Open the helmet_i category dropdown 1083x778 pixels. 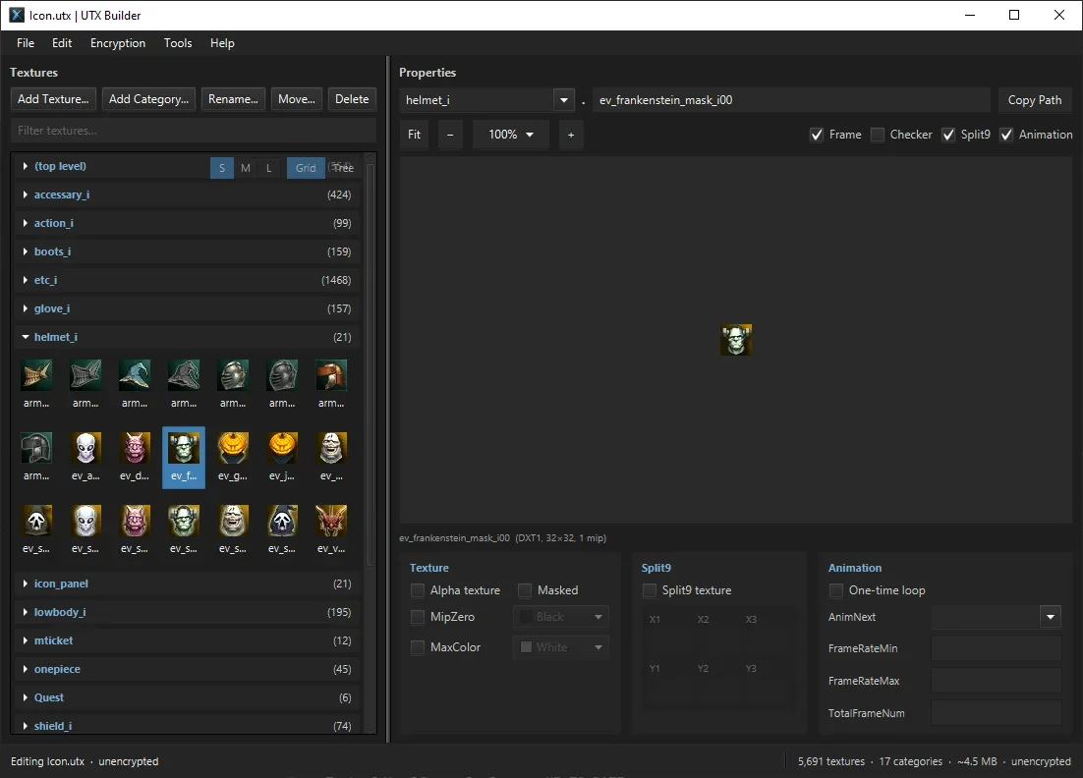(563, 100)
